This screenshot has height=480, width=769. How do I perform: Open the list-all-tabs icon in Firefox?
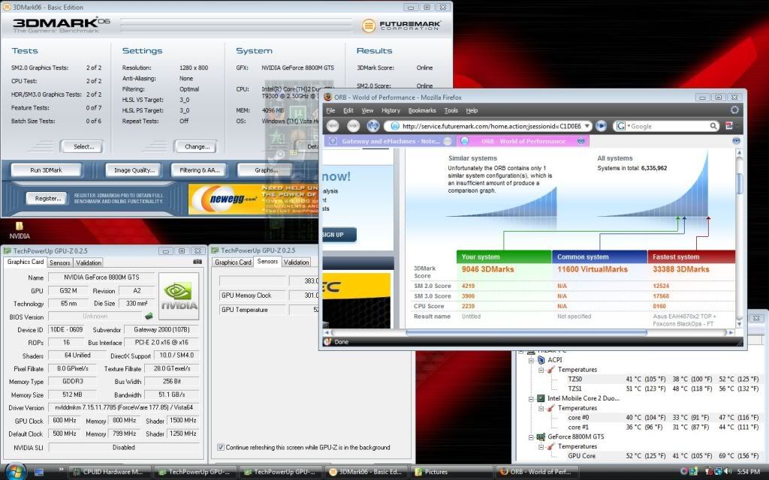pos(736,141)
